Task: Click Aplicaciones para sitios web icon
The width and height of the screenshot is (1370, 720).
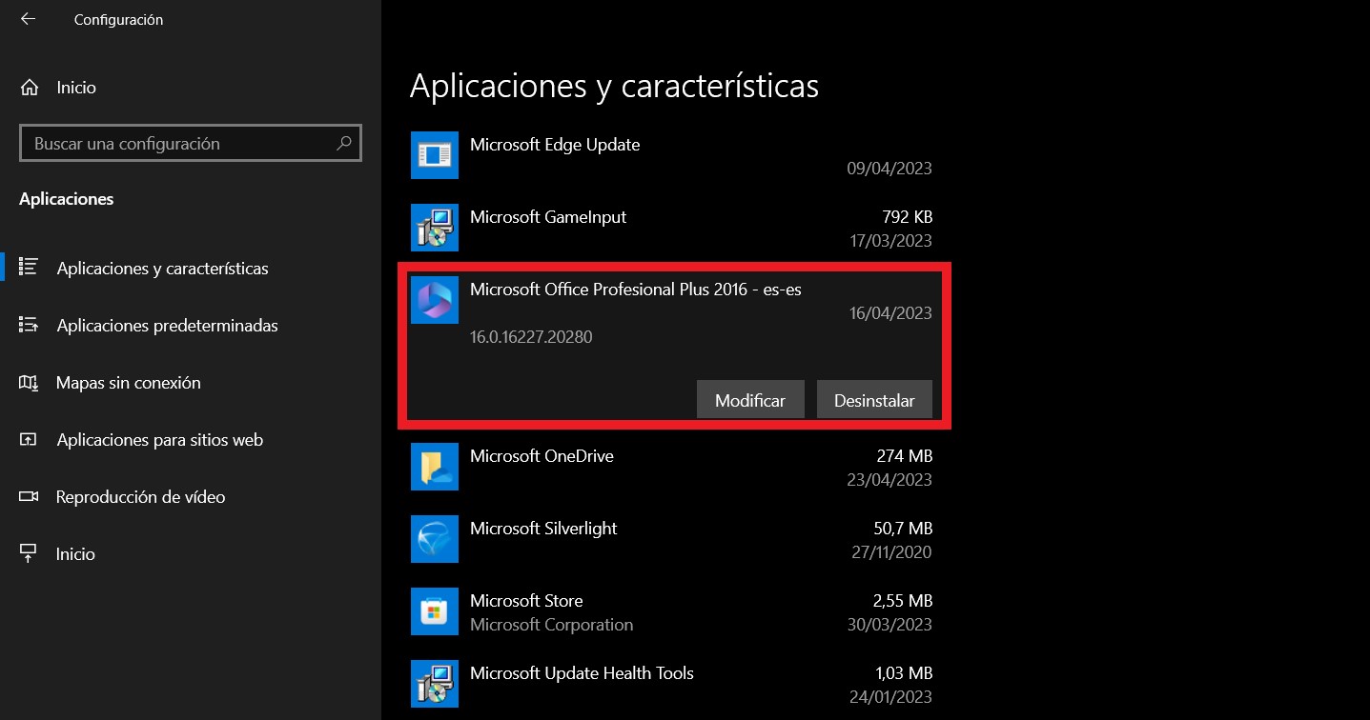Action: 29,439
